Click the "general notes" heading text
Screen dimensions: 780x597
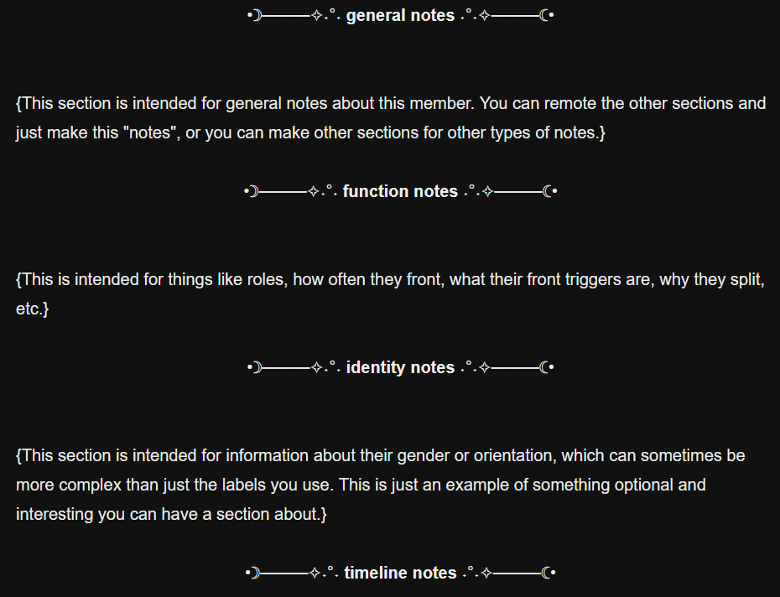pos(400,15)
